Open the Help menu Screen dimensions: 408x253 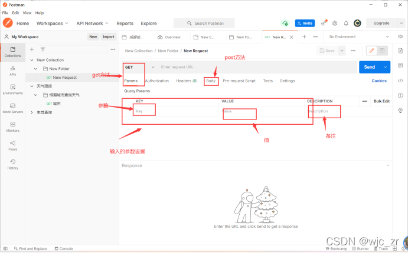[x=40, y=13]
